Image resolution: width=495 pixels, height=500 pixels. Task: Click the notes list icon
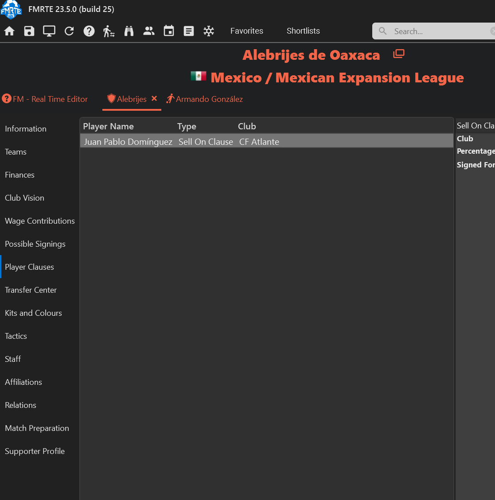[x=189, y=31]
